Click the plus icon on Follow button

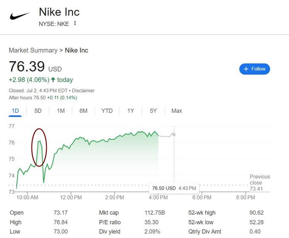(x=246, y=69)
